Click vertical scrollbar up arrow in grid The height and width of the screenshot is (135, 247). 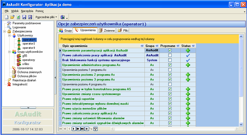pyautogui.click(x=241, y=37)
